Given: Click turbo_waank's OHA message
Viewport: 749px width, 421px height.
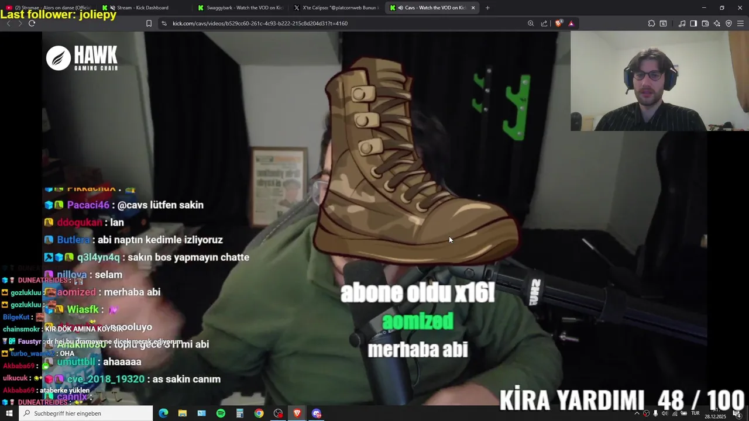Looking at the screenshot, I should click(39, 354).
